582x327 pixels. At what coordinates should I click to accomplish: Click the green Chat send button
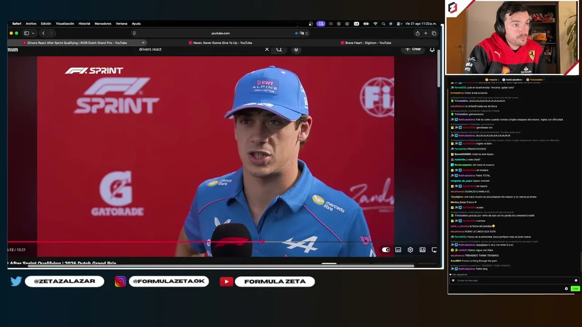coord(575,289)
